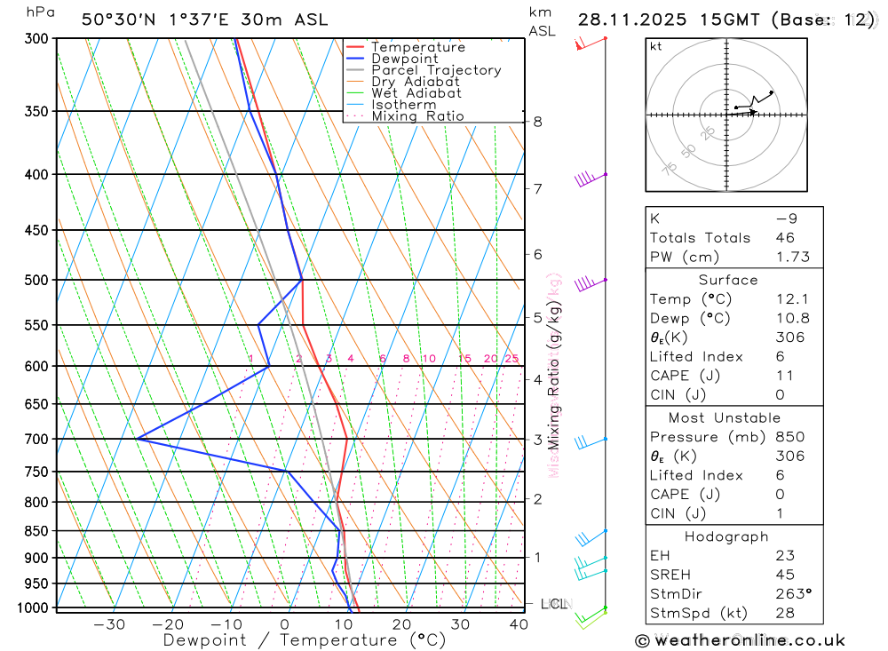Click the 1000 pressure axis label
The width and height of the screenshot is (888, 651).
point(32,608)
